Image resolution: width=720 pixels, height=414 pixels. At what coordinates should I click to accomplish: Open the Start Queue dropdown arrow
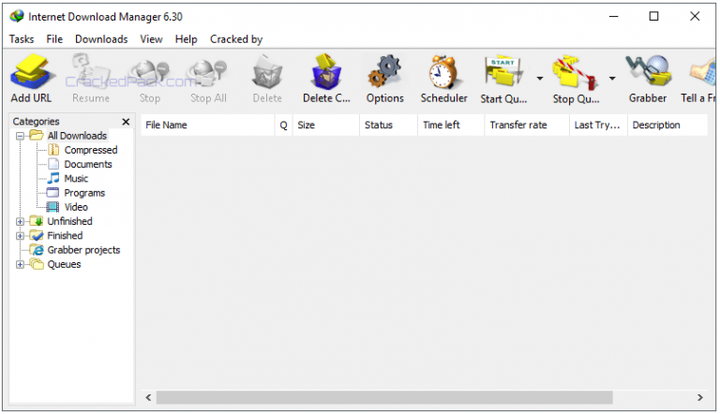540,78
